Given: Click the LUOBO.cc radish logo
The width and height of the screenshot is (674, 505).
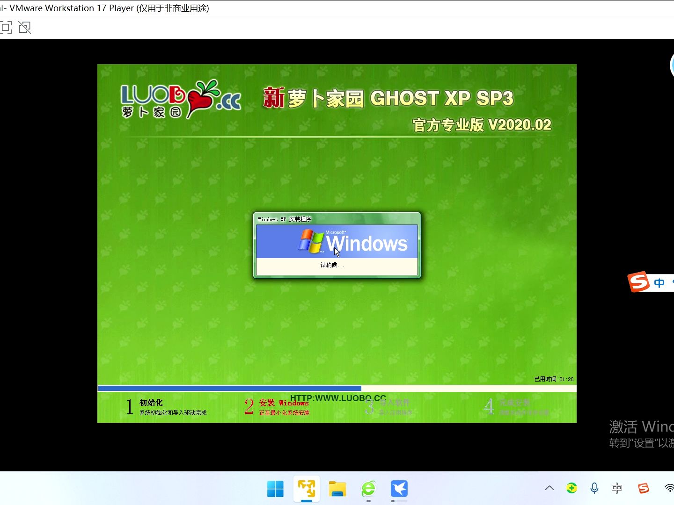Looking at the screenshot, I should [181, 99].
